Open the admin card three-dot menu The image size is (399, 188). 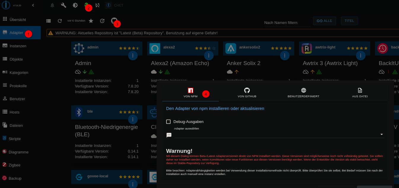[x=133, y=55]
